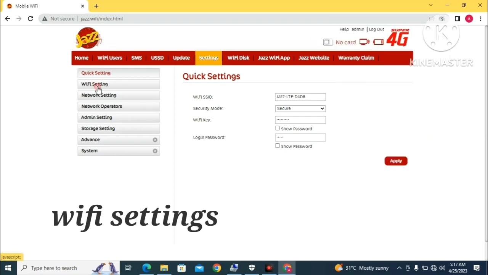Click the browser address bar URL

click(102, 18)
